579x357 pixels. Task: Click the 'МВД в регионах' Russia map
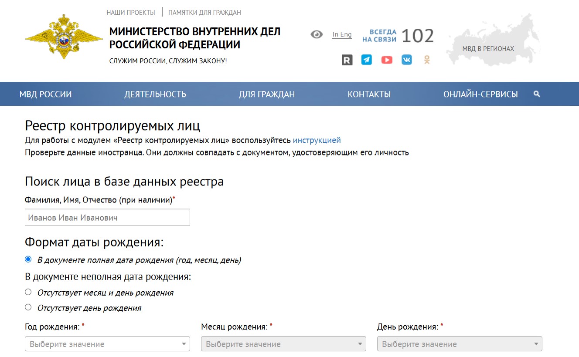click(x=492, y=42)
